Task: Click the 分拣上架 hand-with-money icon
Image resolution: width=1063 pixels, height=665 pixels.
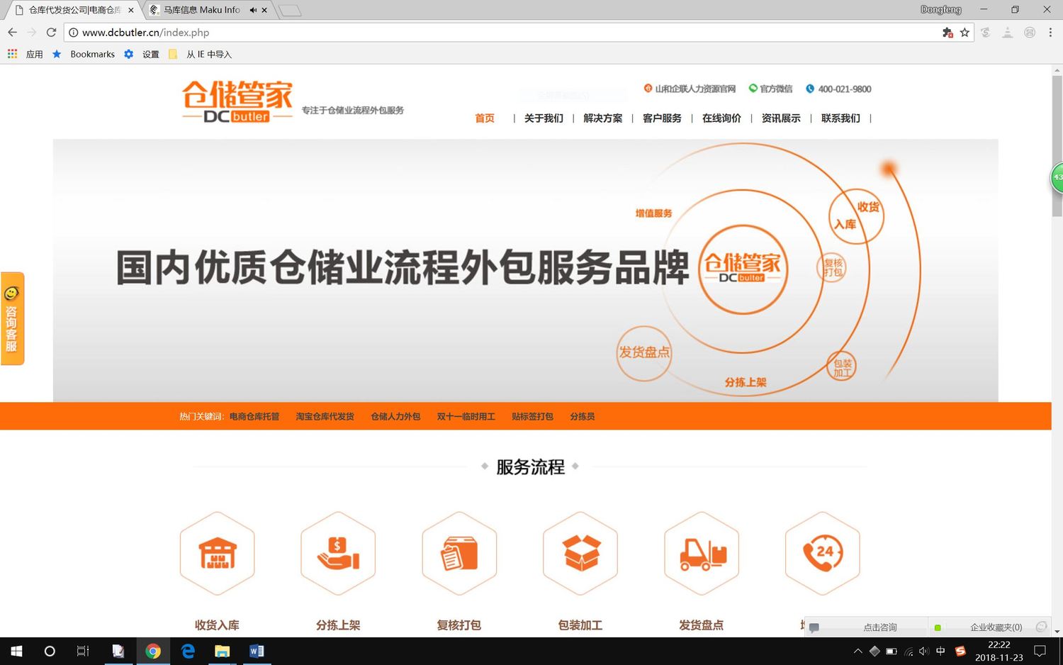Action: click(338, 553)
